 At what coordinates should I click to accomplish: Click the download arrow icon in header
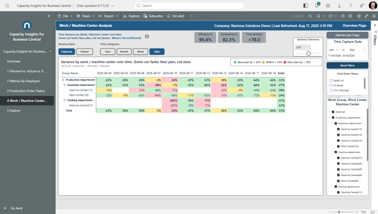tap(339, 6)
